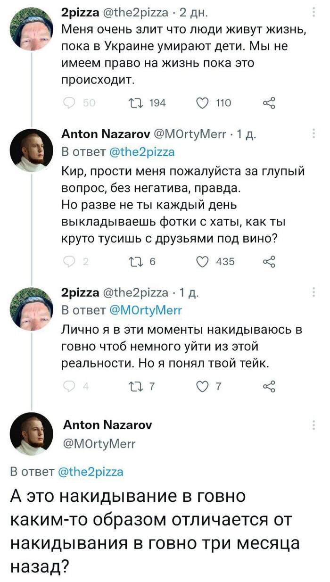Share Anton Nazarov's reply with 435 likes

click(x=269, y=261)
